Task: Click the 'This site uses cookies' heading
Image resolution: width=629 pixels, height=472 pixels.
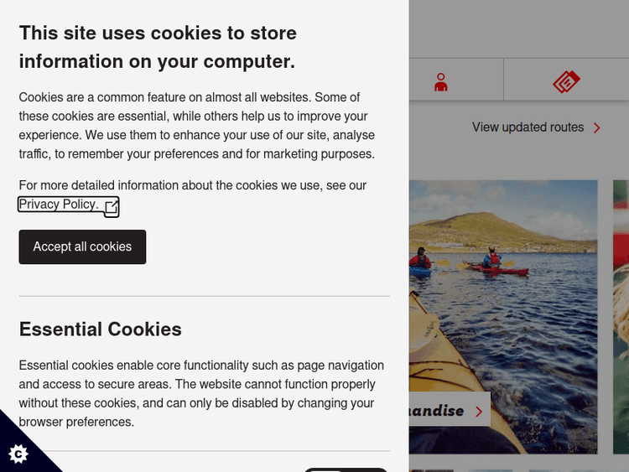Action: pyautogui.click(x=158, y=47)
